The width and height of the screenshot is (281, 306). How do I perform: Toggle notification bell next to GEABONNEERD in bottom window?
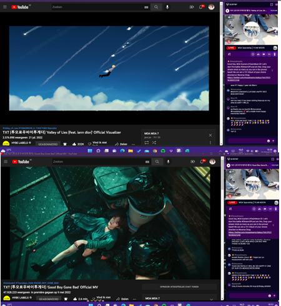pos(66,299)
